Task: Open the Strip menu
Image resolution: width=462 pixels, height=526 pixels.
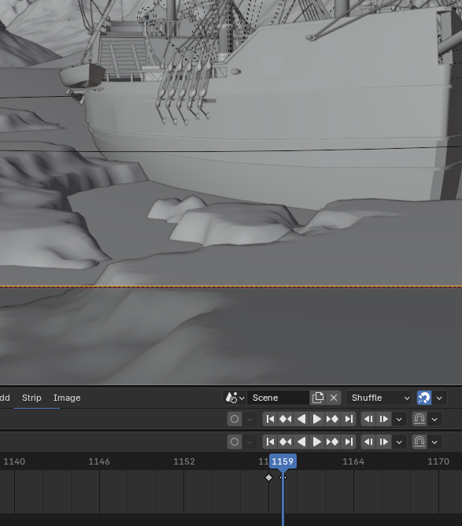Action: pos(31,398)
